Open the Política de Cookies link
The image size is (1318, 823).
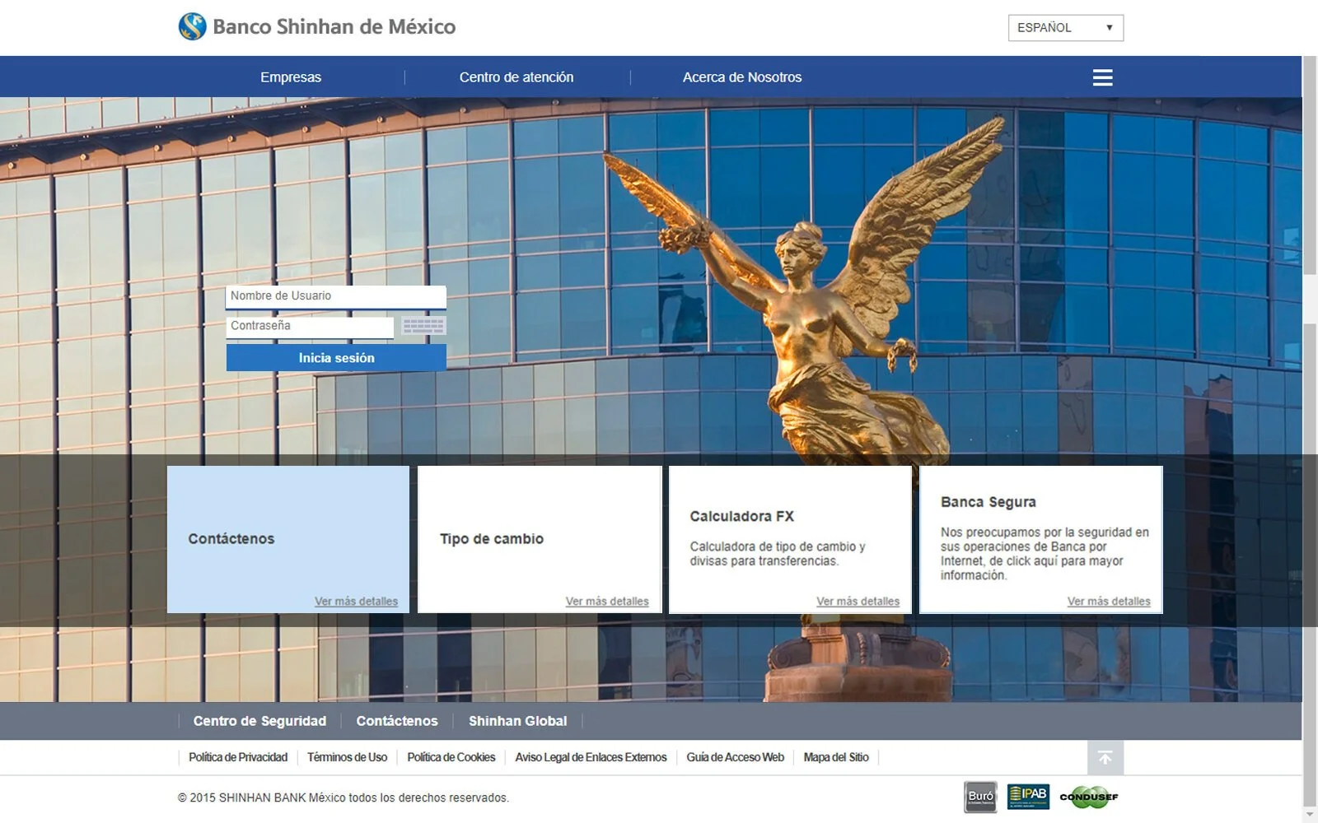click(x=451, y=757)
